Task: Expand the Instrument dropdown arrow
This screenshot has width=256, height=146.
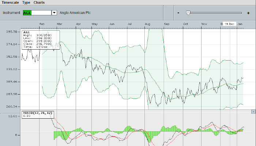Action: point(54,13)
